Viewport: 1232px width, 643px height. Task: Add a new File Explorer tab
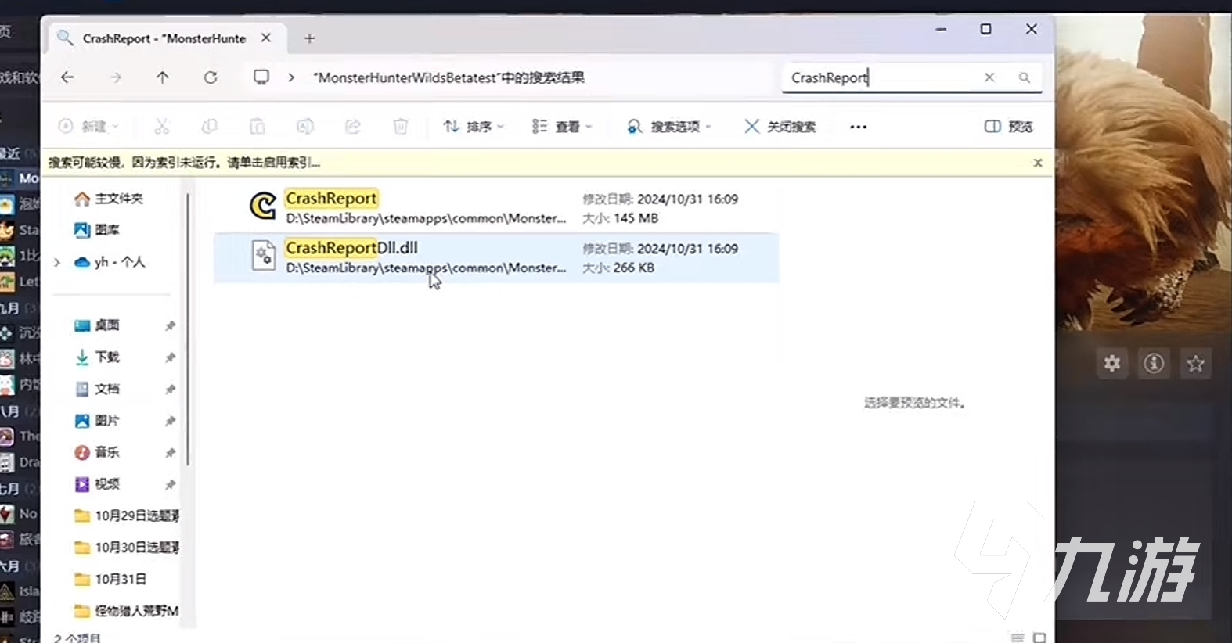[310, 38]
